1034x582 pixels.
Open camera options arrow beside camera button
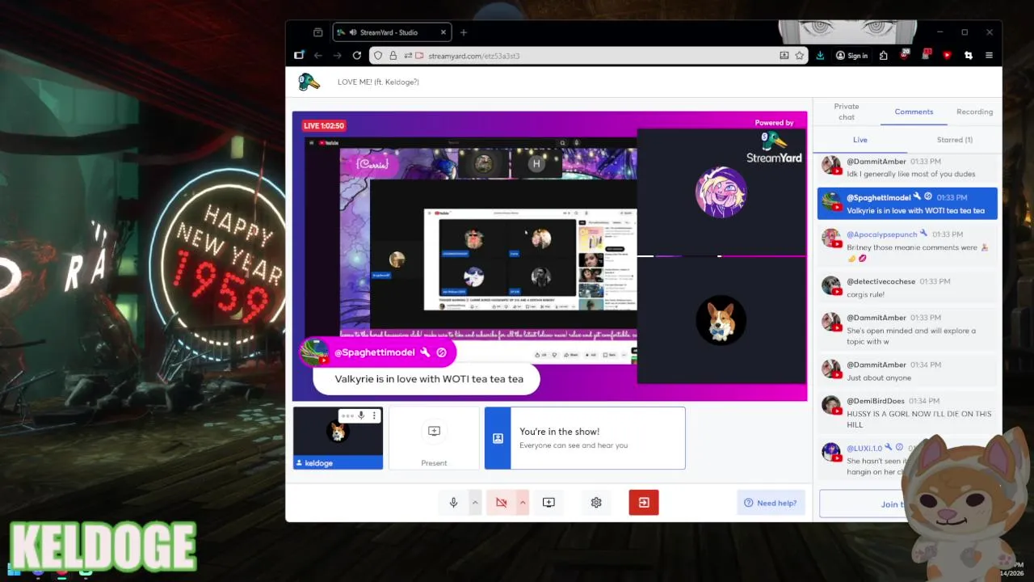tap(523, 503)
